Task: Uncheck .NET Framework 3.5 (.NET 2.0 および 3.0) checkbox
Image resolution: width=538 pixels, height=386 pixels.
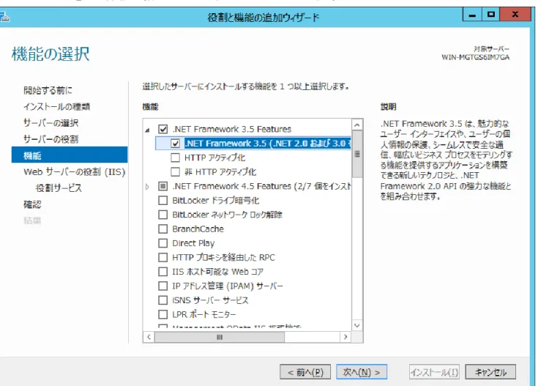Action: [x=176, y=144]
